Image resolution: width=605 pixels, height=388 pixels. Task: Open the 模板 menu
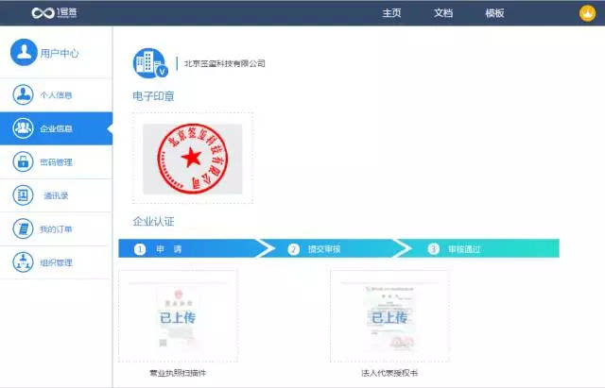[494, 13]
